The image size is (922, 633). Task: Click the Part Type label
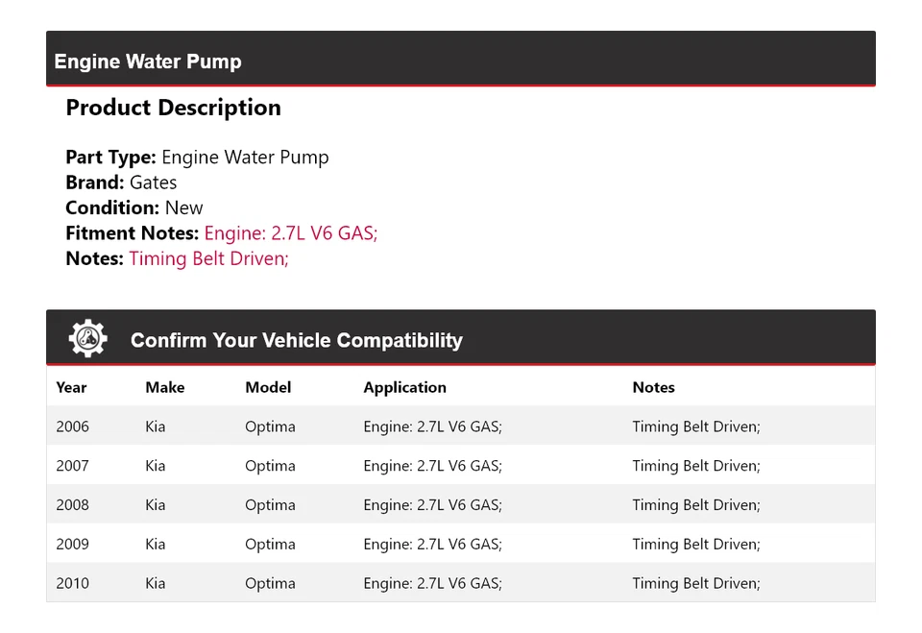[x=109, y=157]
